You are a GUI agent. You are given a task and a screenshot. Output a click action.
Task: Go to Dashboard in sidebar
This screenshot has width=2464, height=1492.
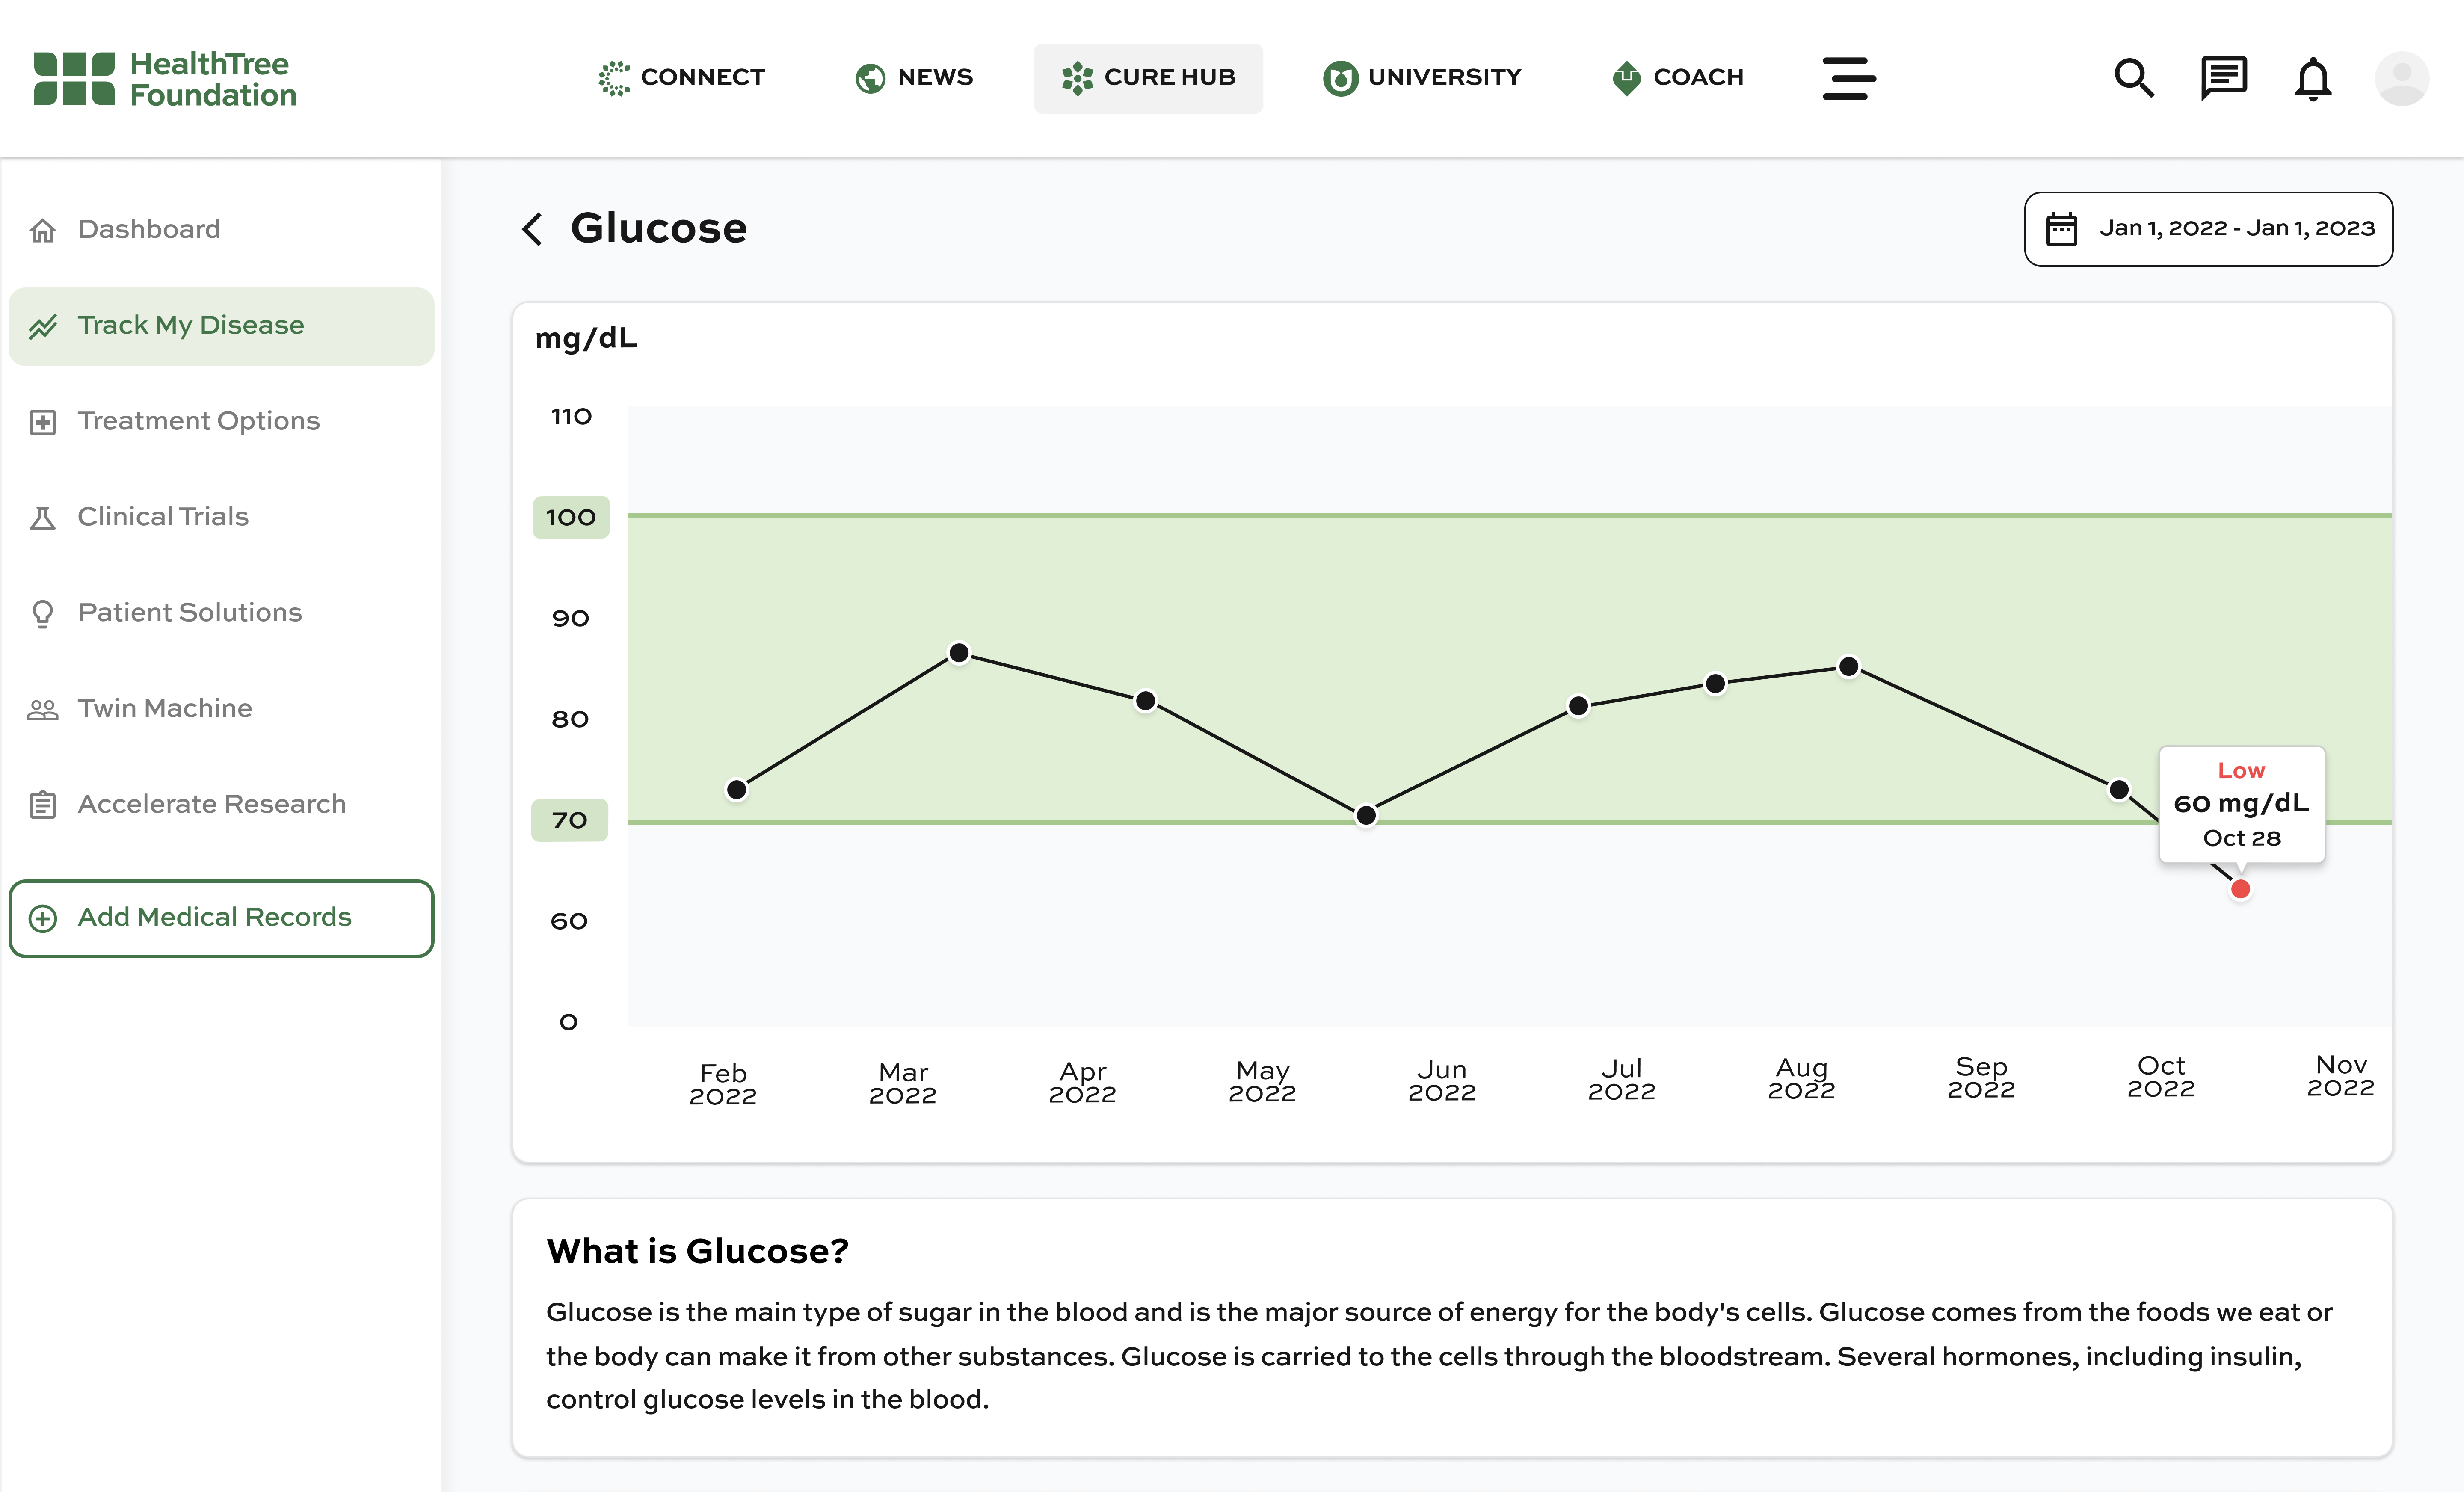point(221,230)
